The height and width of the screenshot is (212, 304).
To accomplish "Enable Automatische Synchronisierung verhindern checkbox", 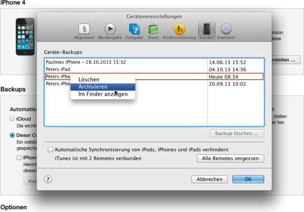I will [51, 149].
